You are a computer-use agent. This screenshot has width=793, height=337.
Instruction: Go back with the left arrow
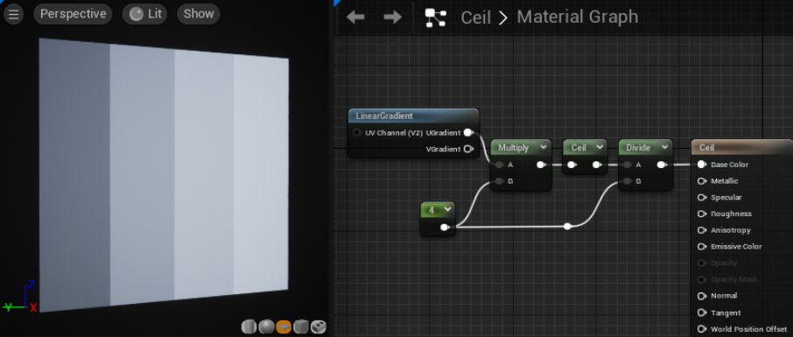tap(355, 18)
